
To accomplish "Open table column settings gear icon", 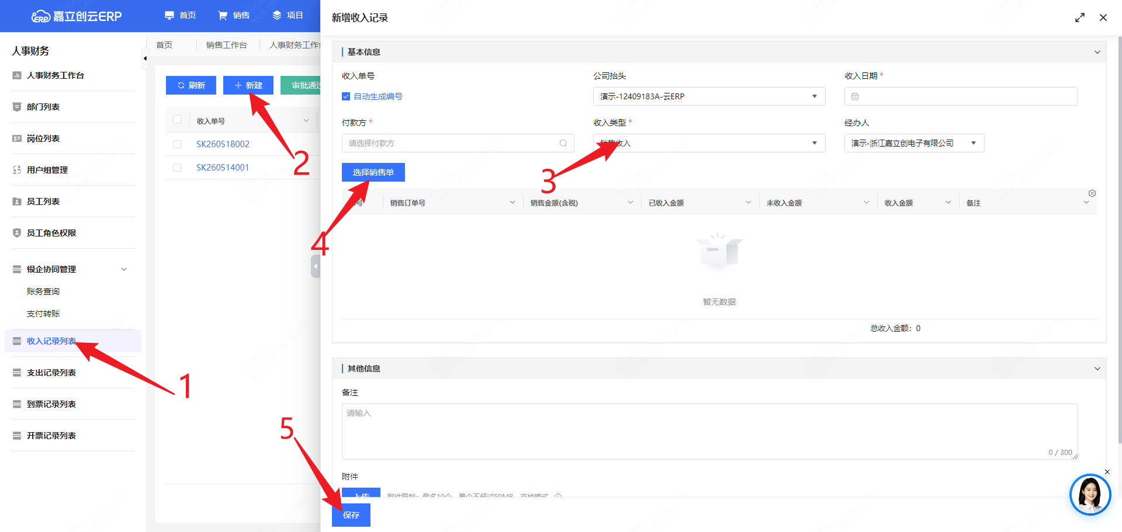I will point(1092,193).
